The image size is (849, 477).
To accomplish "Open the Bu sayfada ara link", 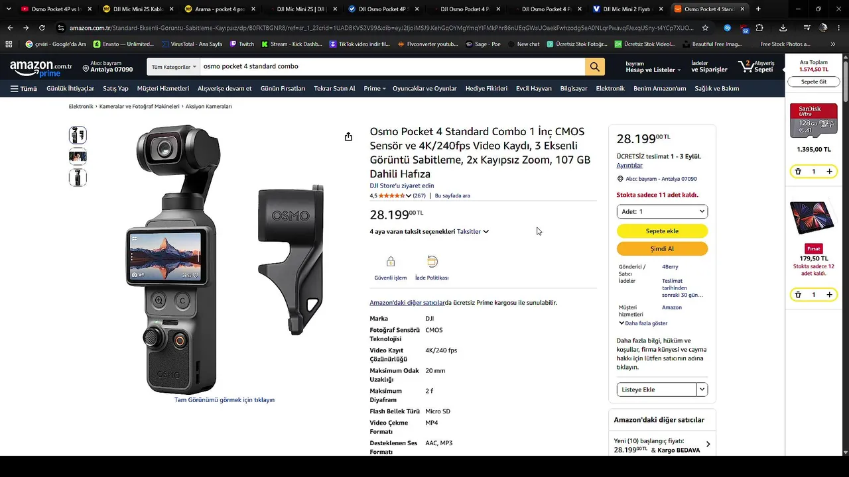I will [x=452, y=196].
